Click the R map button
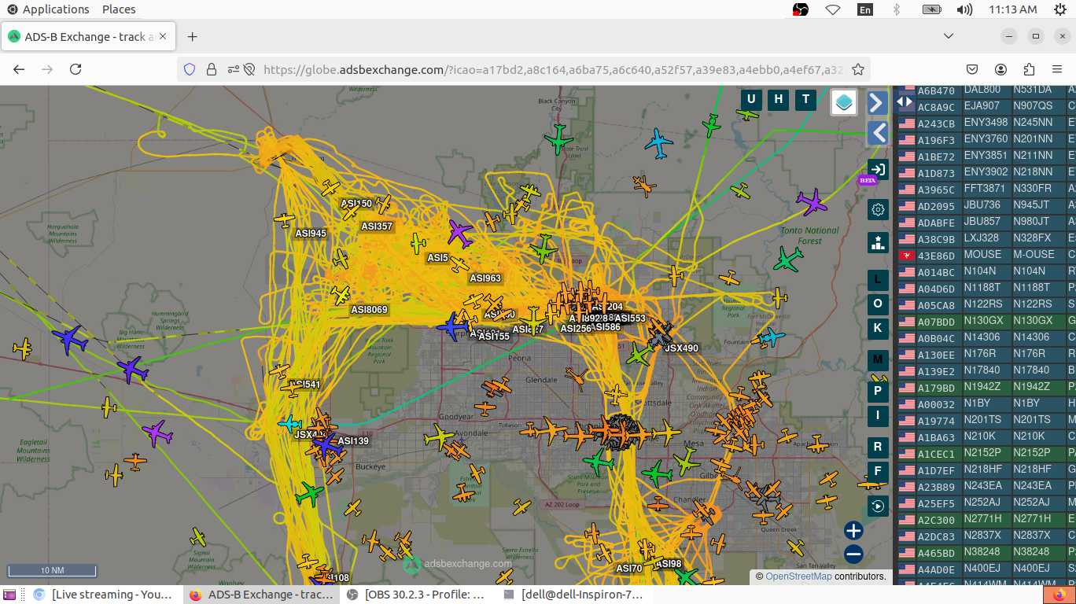Viewport: 1076px width, 604px height. coord(878,447)
